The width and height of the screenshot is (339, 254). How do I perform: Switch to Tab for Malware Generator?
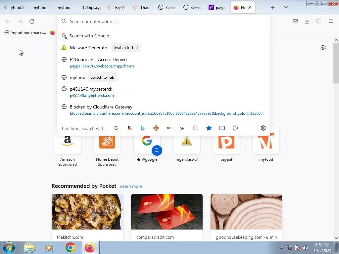pos(126,48)
